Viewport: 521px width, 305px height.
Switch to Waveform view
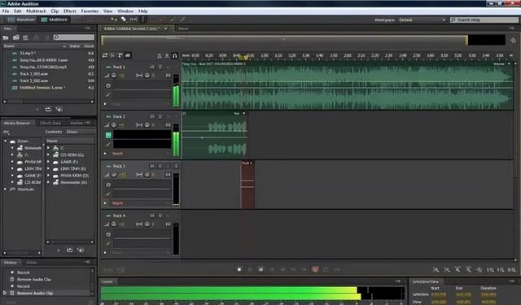tap(21, 20)
